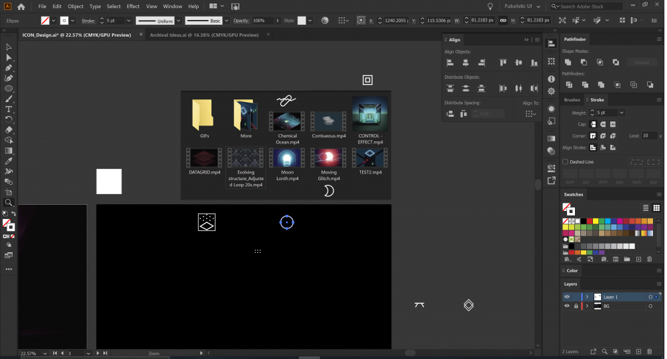Activate the Zoom tool in toolbar
This screenshot has height=359, width=667.
point(9,202)
